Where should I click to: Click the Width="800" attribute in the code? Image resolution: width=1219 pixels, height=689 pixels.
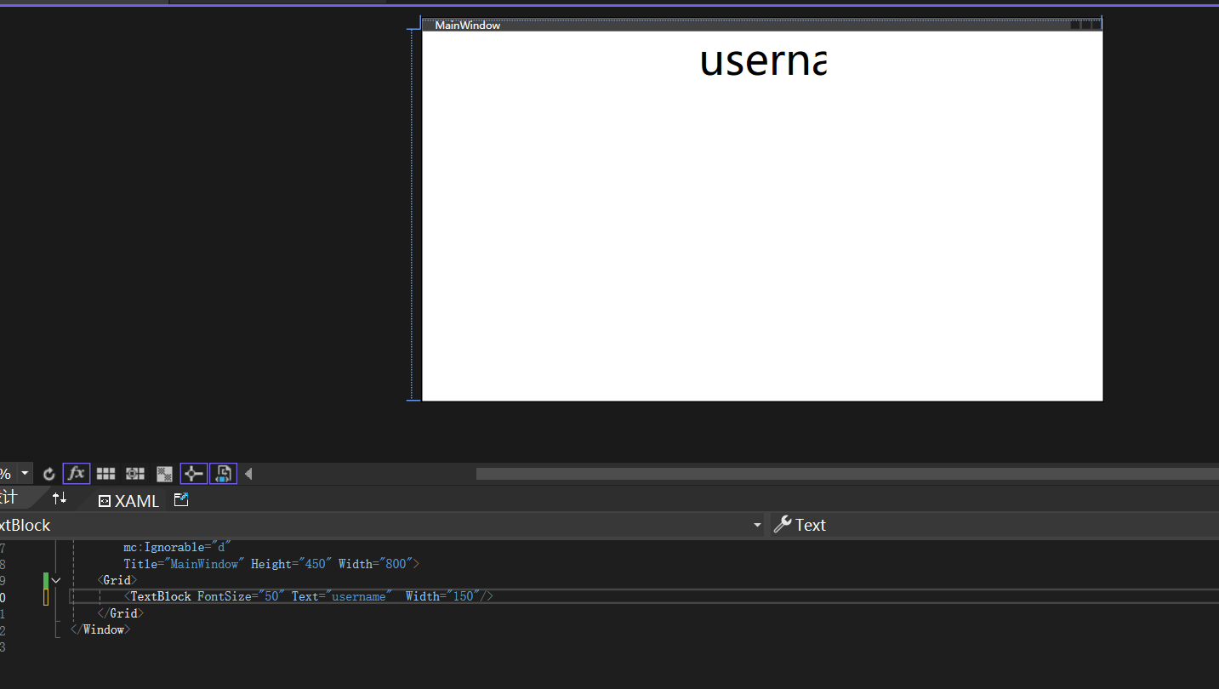tap(375, 564)
